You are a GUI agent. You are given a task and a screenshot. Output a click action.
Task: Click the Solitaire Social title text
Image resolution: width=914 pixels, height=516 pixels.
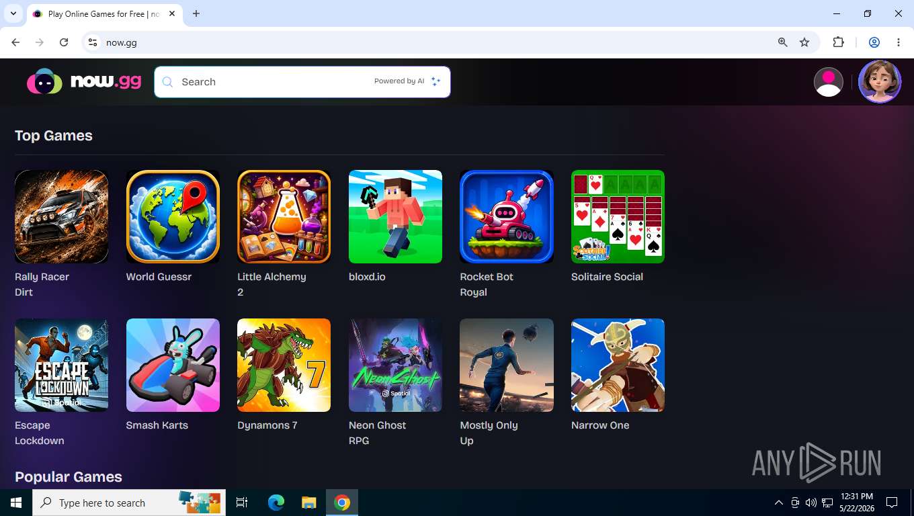pyautogui.click(x=607, y=277)
